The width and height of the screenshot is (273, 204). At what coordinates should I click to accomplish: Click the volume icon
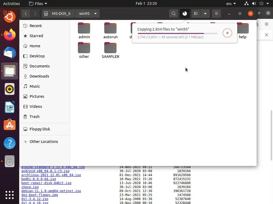coord(254,3)
